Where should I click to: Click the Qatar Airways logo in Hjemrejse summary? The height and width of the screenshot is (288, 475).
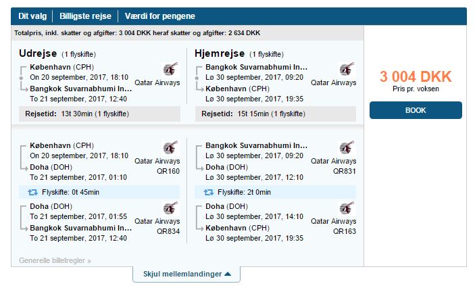coord(345,69)
